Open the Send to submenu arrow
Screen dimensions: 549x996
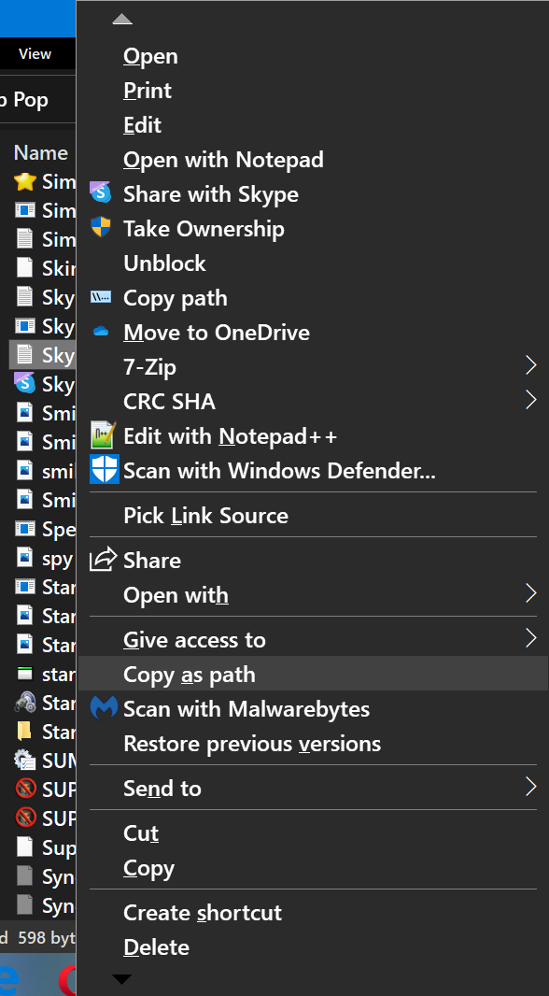(x=530, y=787)
